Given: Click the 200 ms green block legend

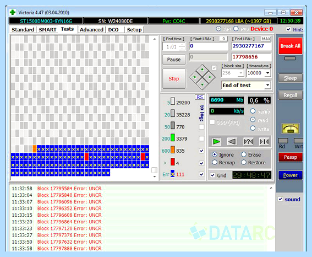Looking at the screenshot, I should click(x=173, y=137).
